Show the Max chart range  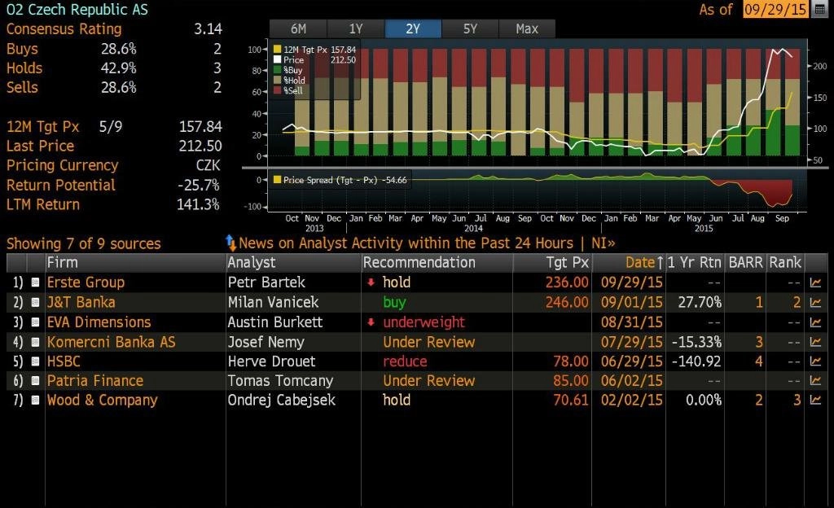coord(527,28)
